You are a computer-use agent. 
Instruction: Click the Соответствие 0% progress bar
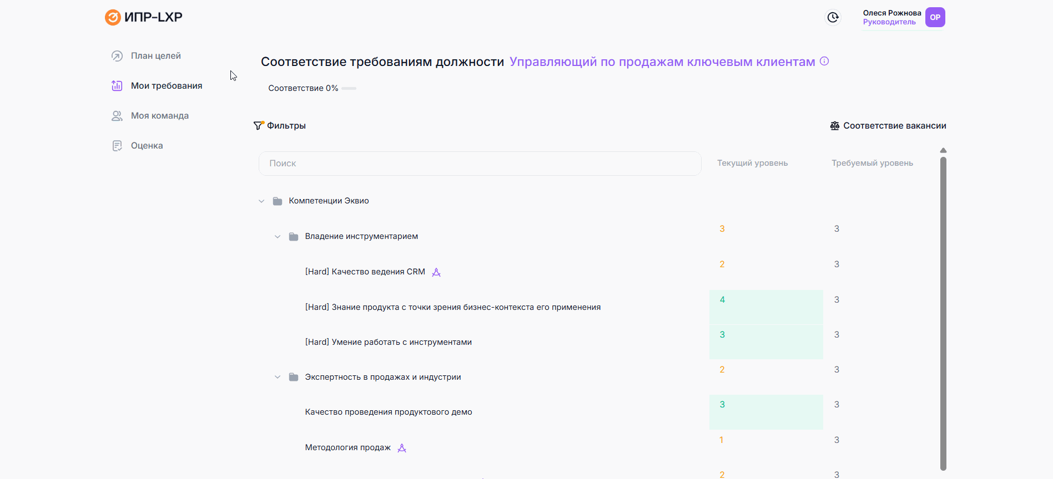click(x=349, y=88)
